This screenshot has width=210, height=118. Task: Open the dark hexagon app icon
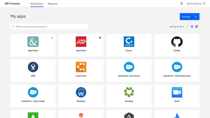pos(129,115)
